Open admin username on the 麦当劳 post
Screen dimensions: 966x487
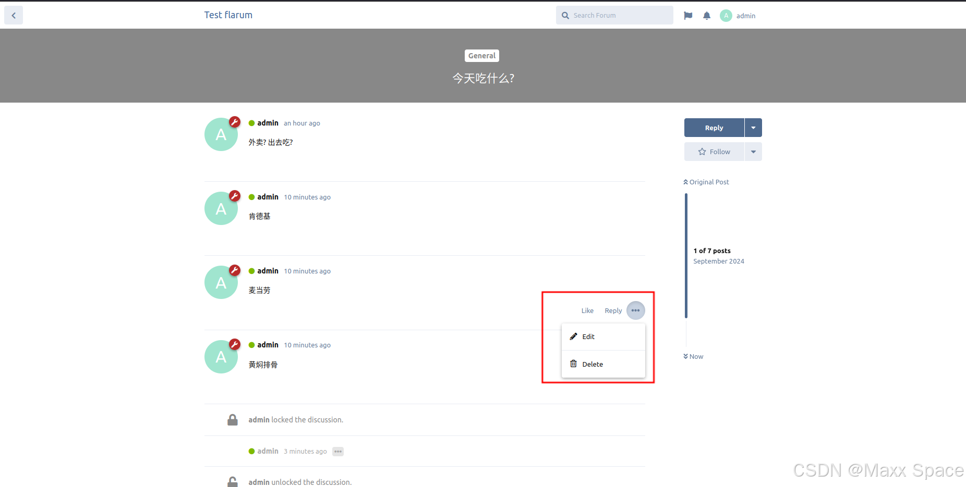pos(268,271)
